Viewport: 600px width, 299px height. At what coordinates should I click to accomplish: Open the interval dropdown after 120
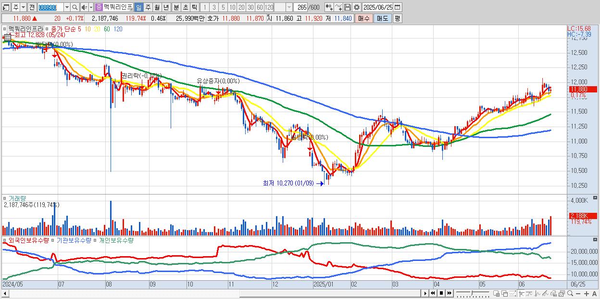click(289, 7)
